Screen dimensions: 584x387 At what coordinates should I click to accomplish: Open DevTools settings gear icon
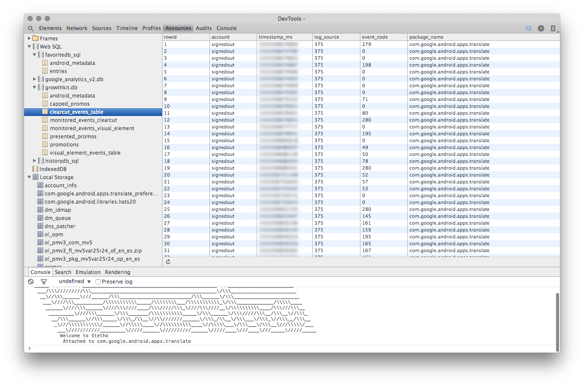click(x=541, y=28)
